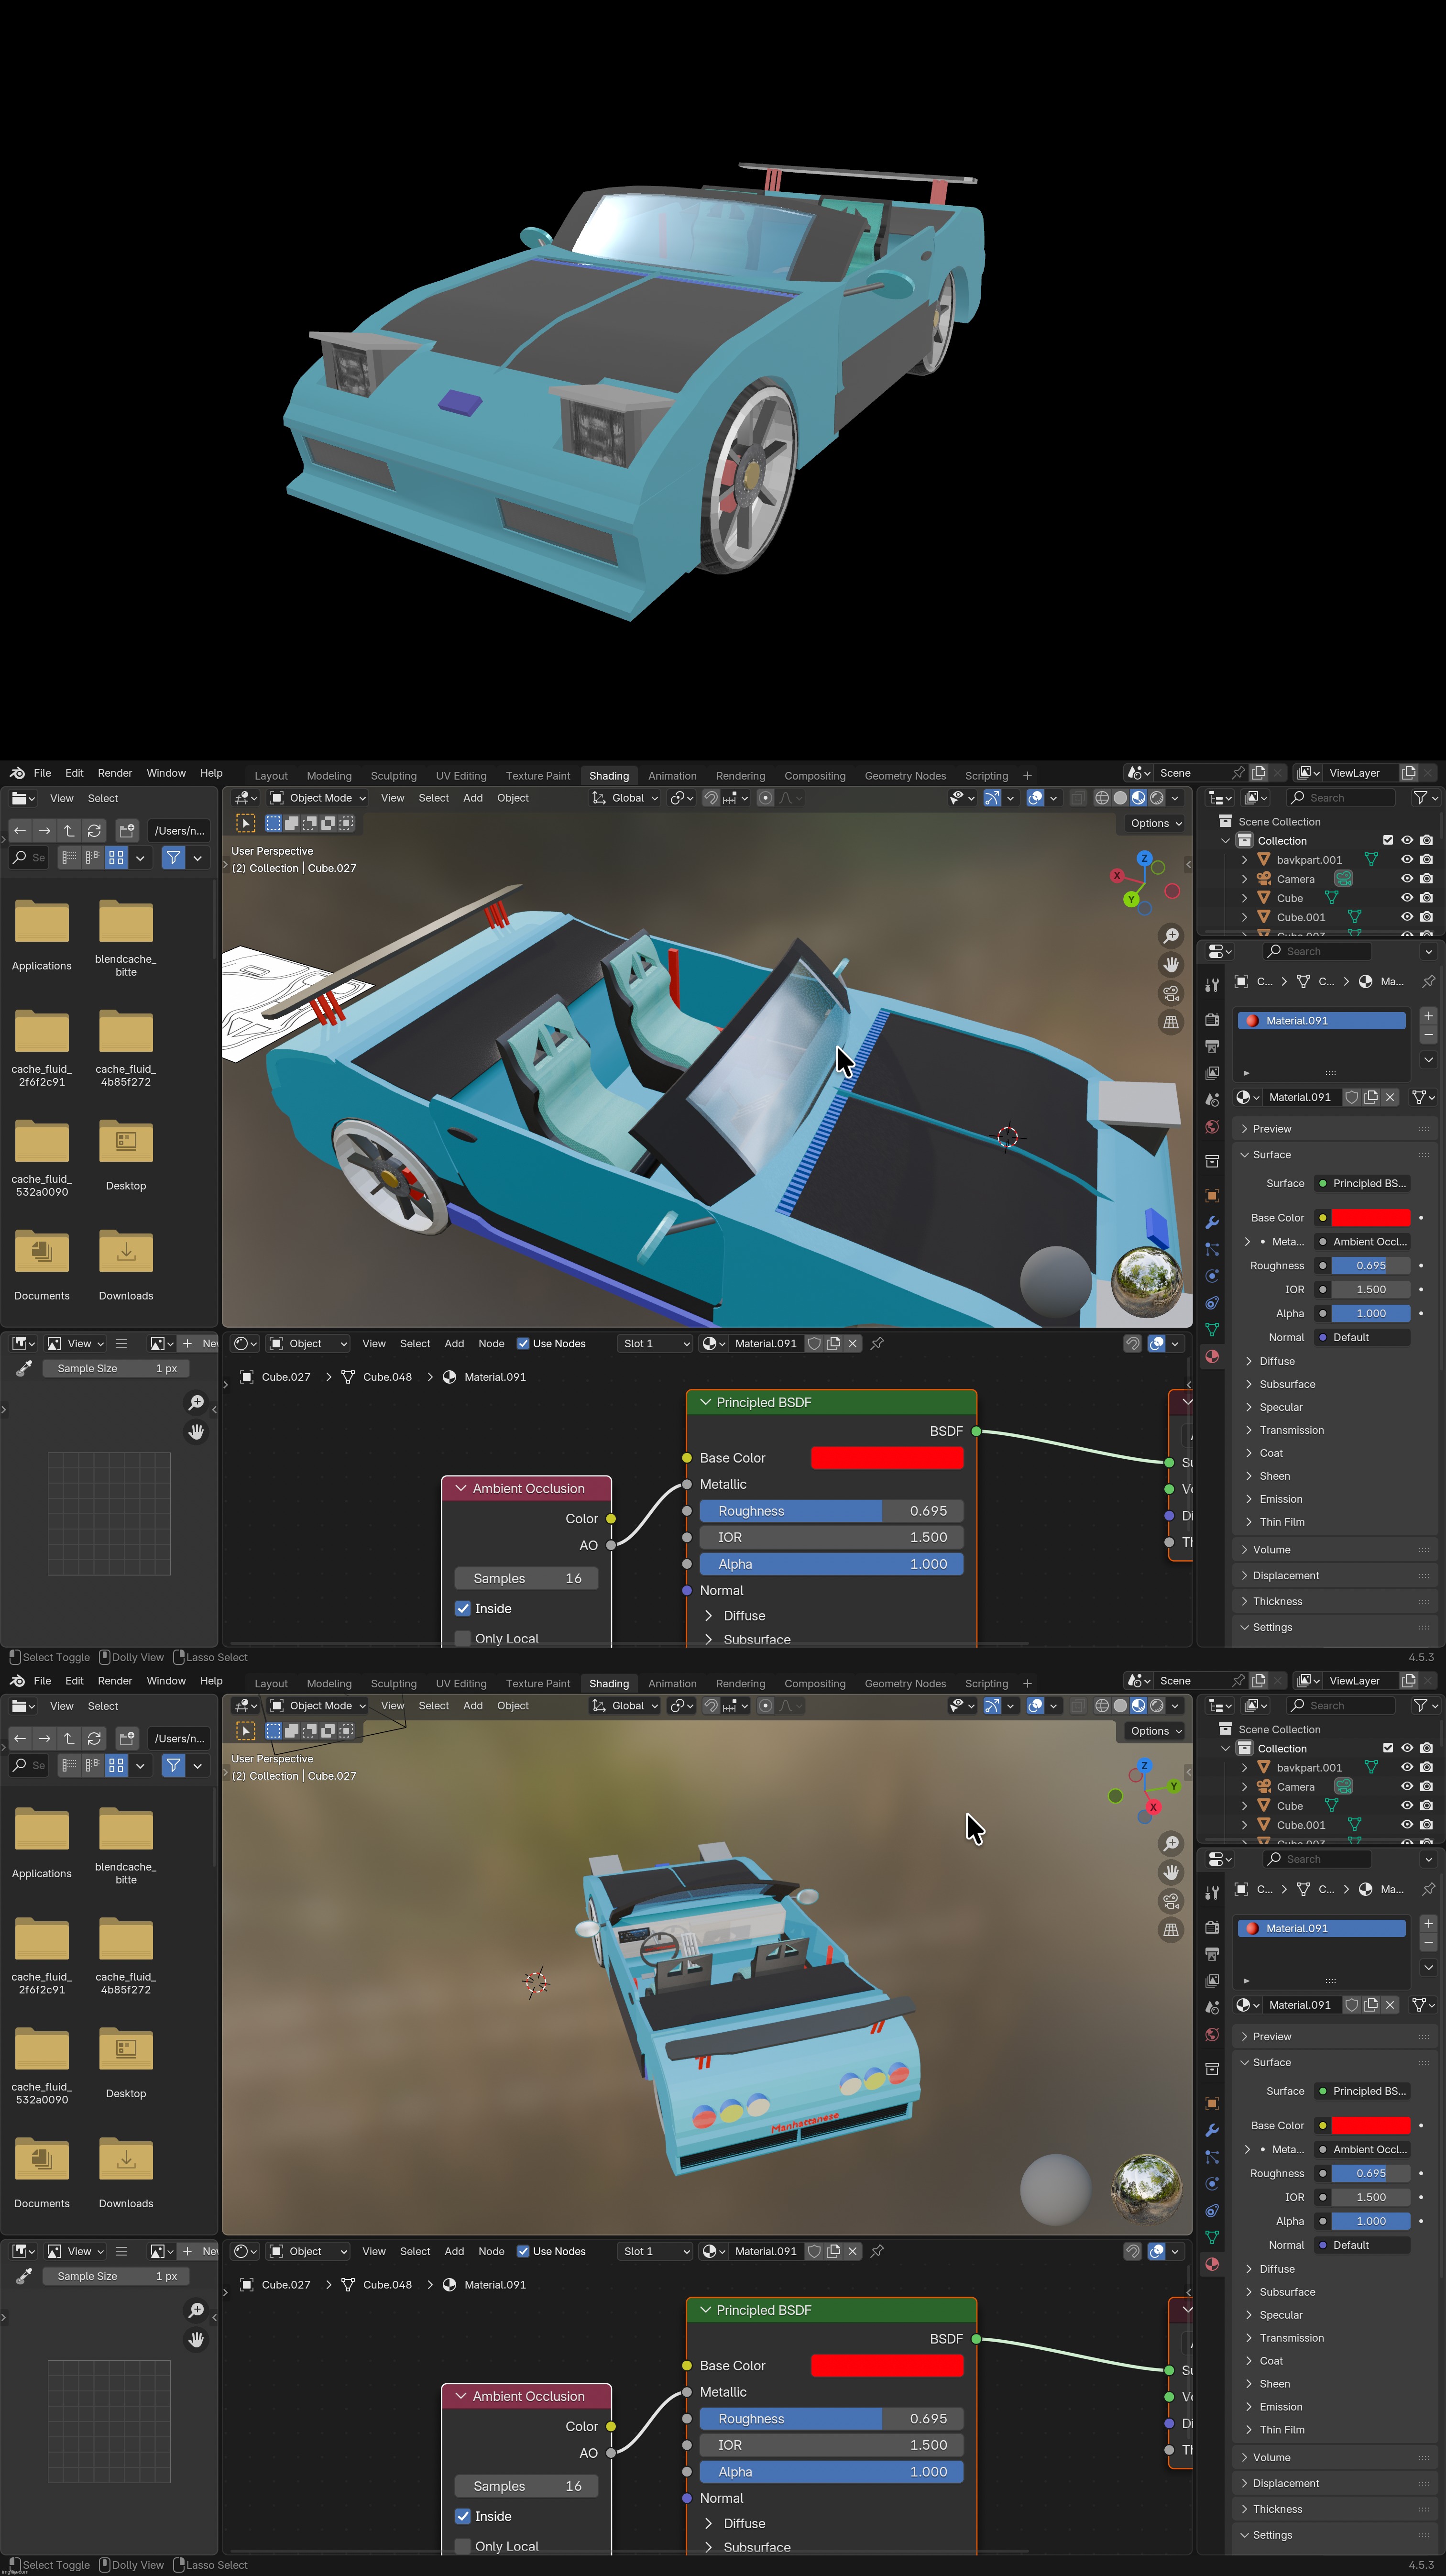Switch viewport to rendered shading mode

click(1157, 798)
